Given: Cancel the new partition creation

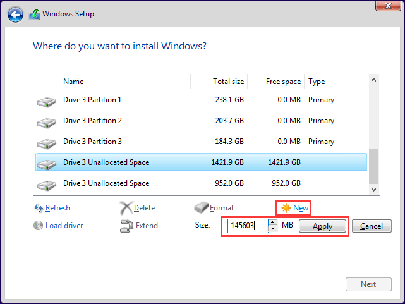Looking at the screenshot, I should [x=372, y=226].
